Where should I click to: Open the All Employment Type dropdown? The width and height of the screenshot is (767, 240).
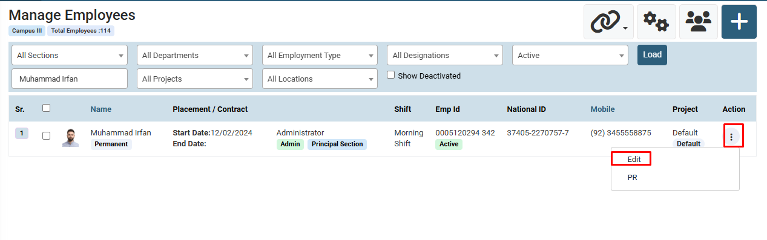[320, 55]
